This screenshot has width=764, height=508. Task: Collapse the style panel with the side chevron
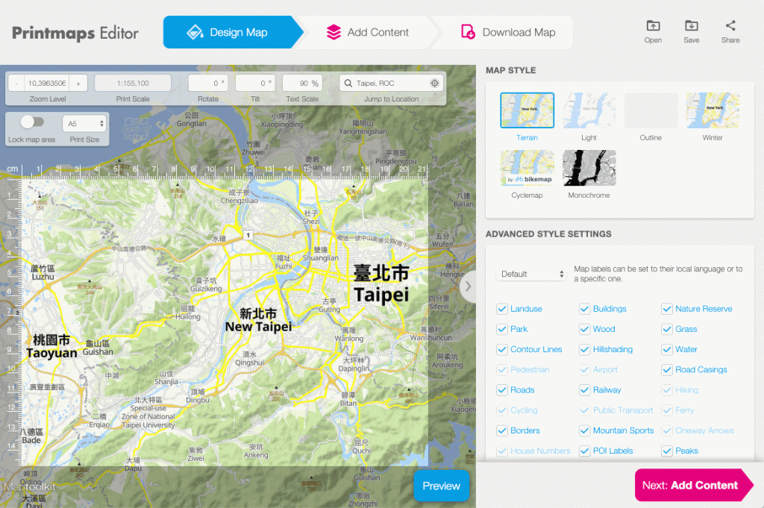469,284
